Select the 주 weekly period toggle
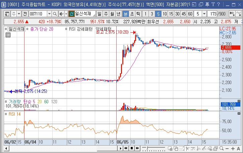This screenshot has height=153, width=243. point(106,14)
